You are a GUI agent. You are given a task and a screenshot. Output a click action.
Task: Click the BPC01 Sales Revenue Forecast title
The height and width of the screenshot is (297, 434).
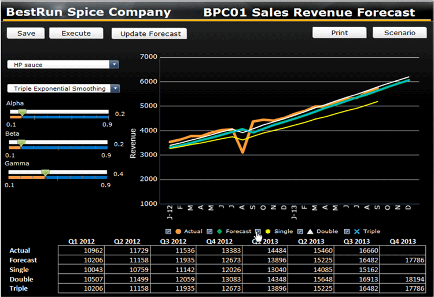pos(309,13)
